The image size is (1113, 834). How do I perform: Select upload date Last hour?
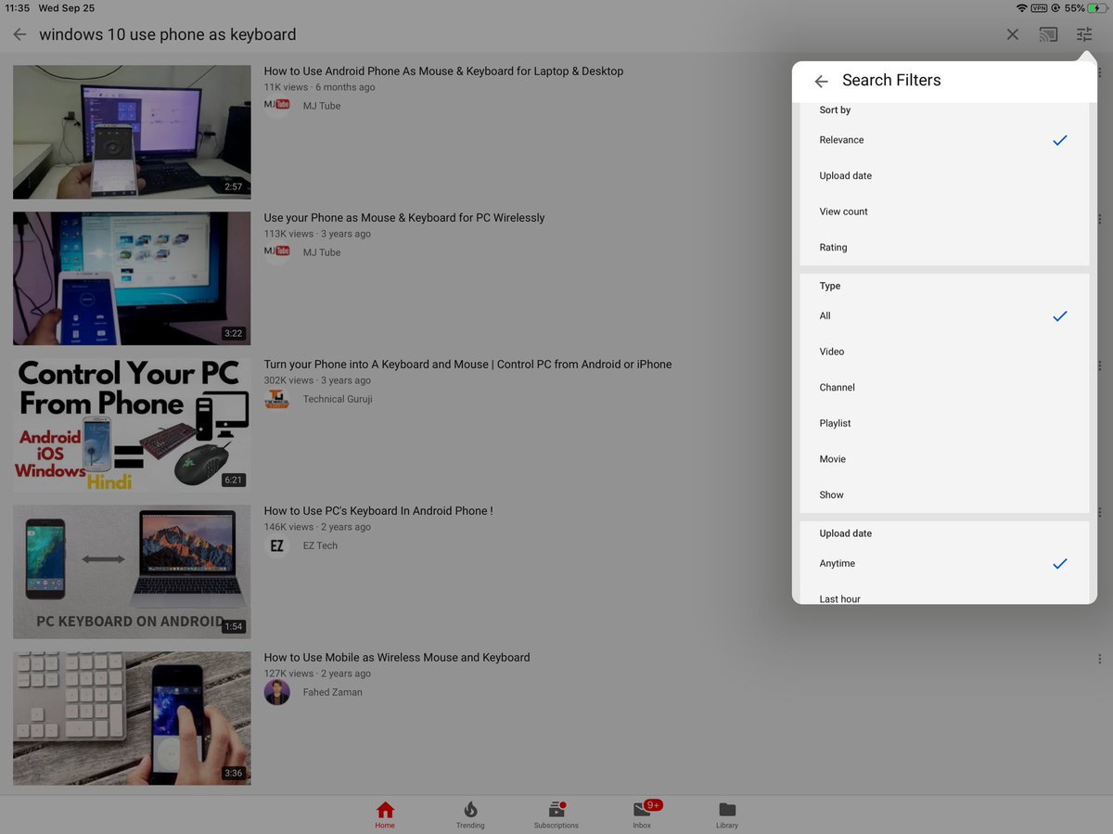pos(944,595)
